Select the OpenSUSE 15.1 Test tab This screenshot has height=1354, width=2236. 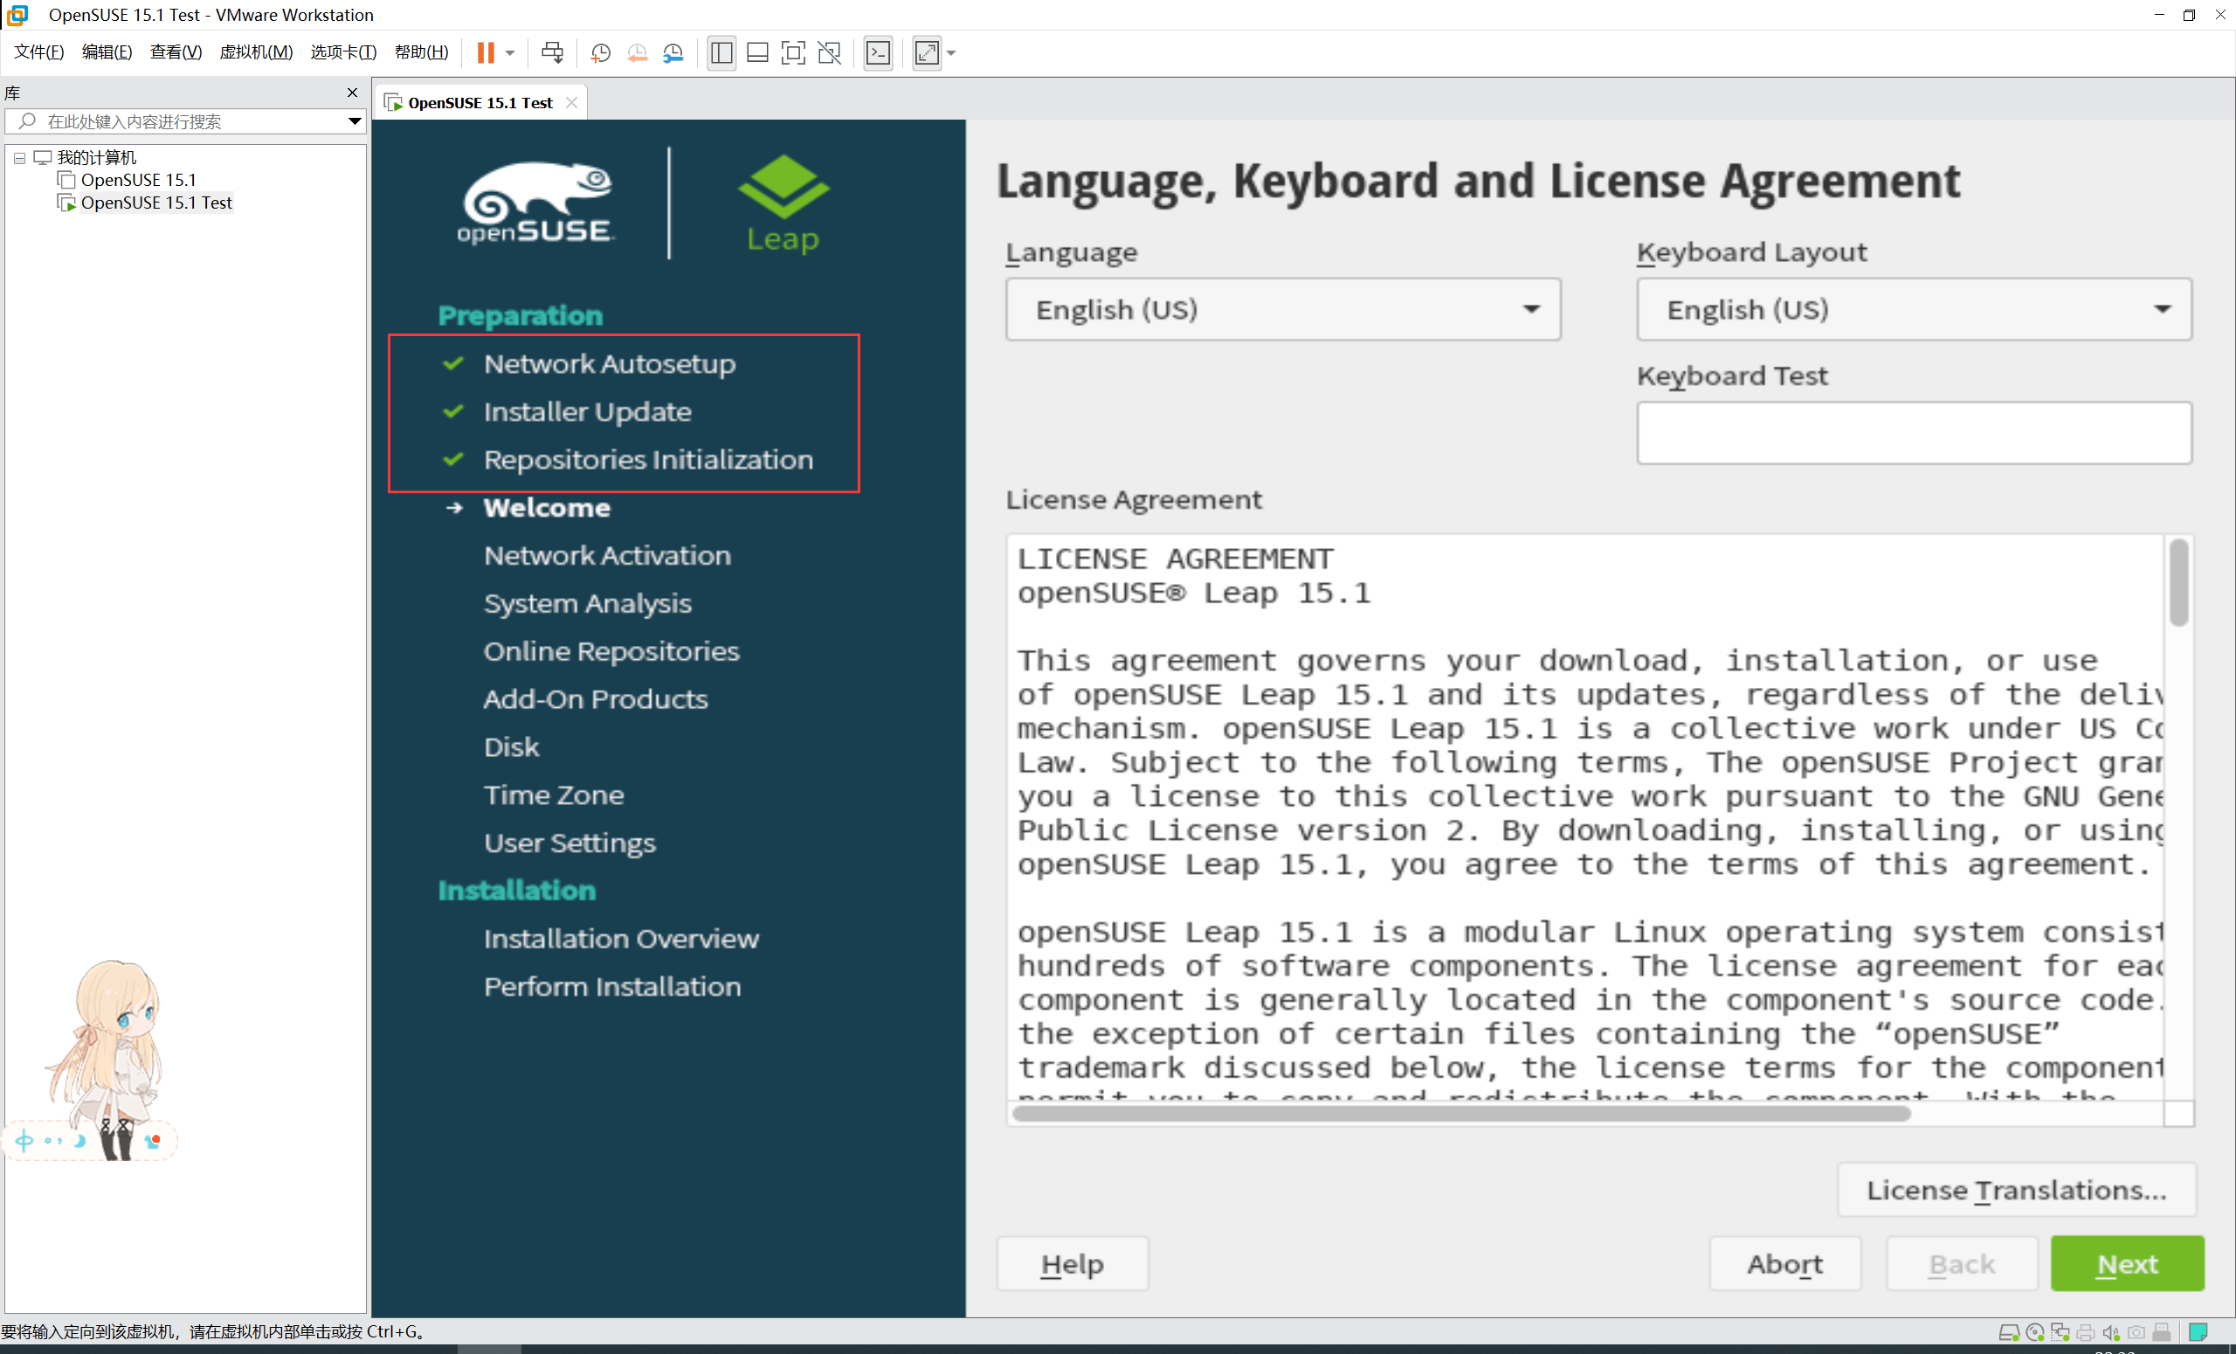(480, 102)
